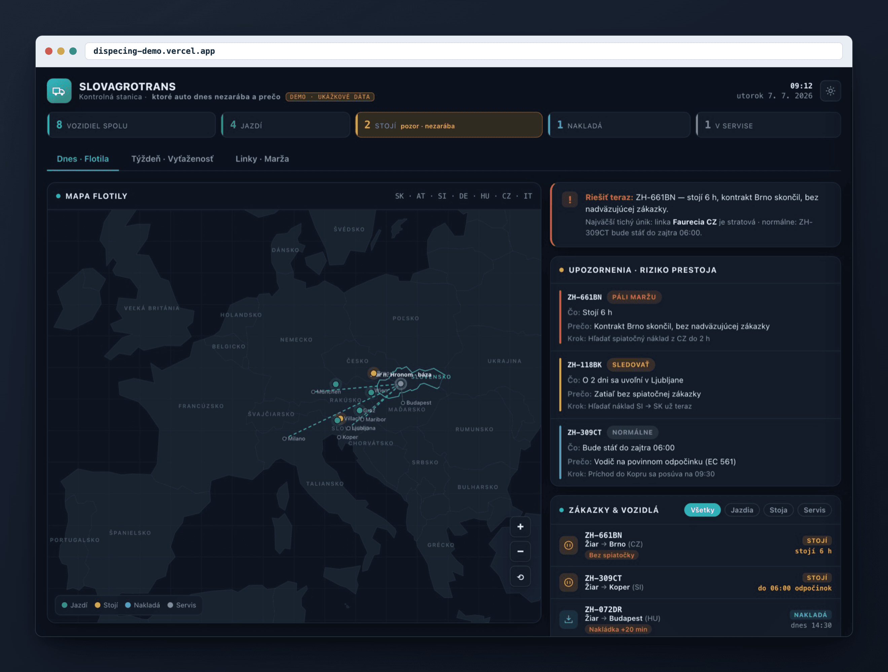
Task: Filter orders by Stoja
Action: tap(778, 510)
